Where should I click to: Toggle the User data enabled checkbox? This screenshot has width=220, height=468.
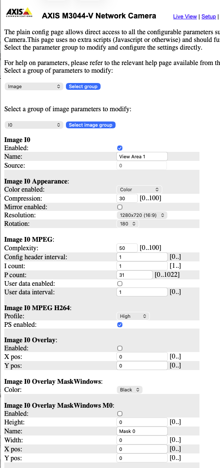(x=120, y=284)
